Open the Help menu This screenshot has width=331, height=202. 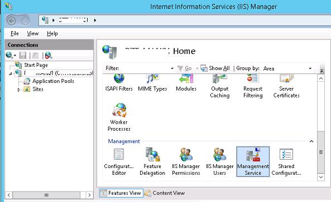pos(52,33)
